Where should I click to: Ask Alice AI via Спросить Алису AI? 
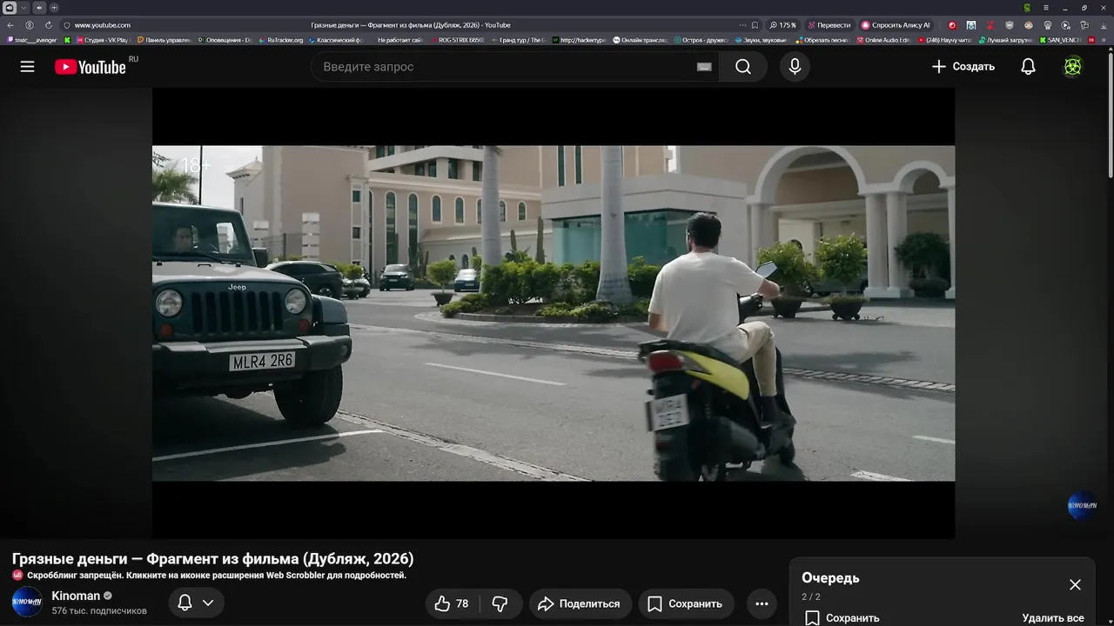(896, 25)
